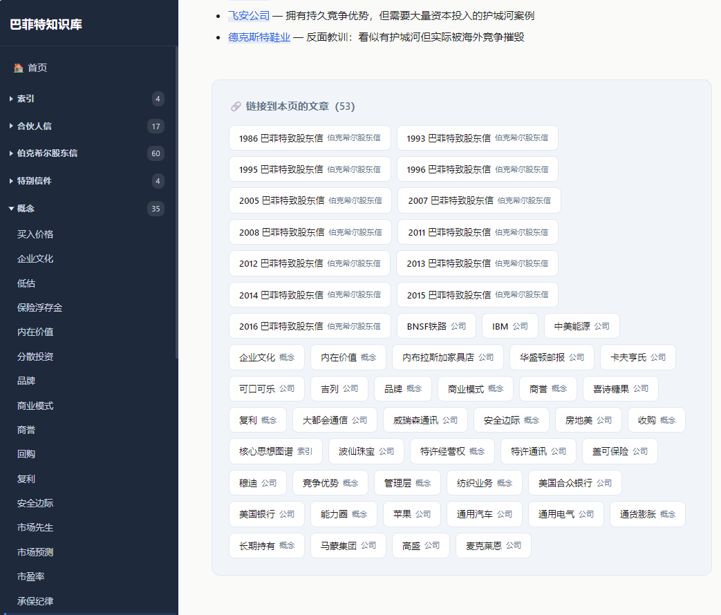Open 市场先生 sidebar item
This screenshot has height=615, width=721.
(35, 528)
